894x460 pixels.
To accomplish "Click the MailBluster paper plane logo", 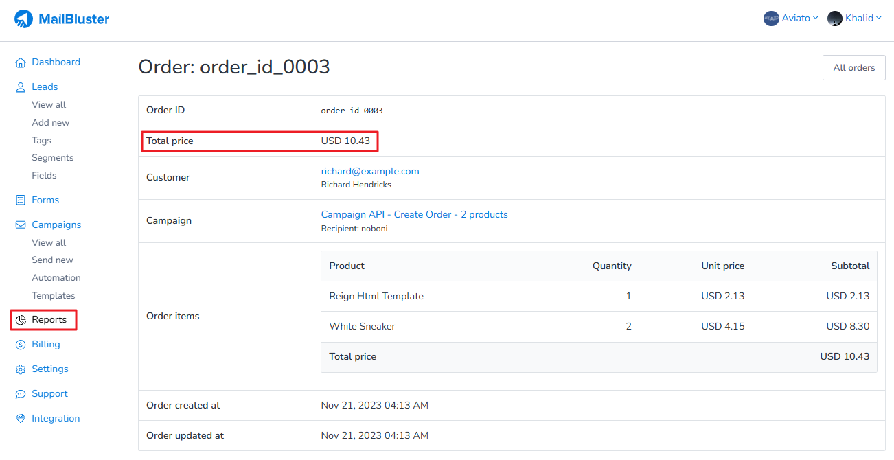I will (23, 19).
